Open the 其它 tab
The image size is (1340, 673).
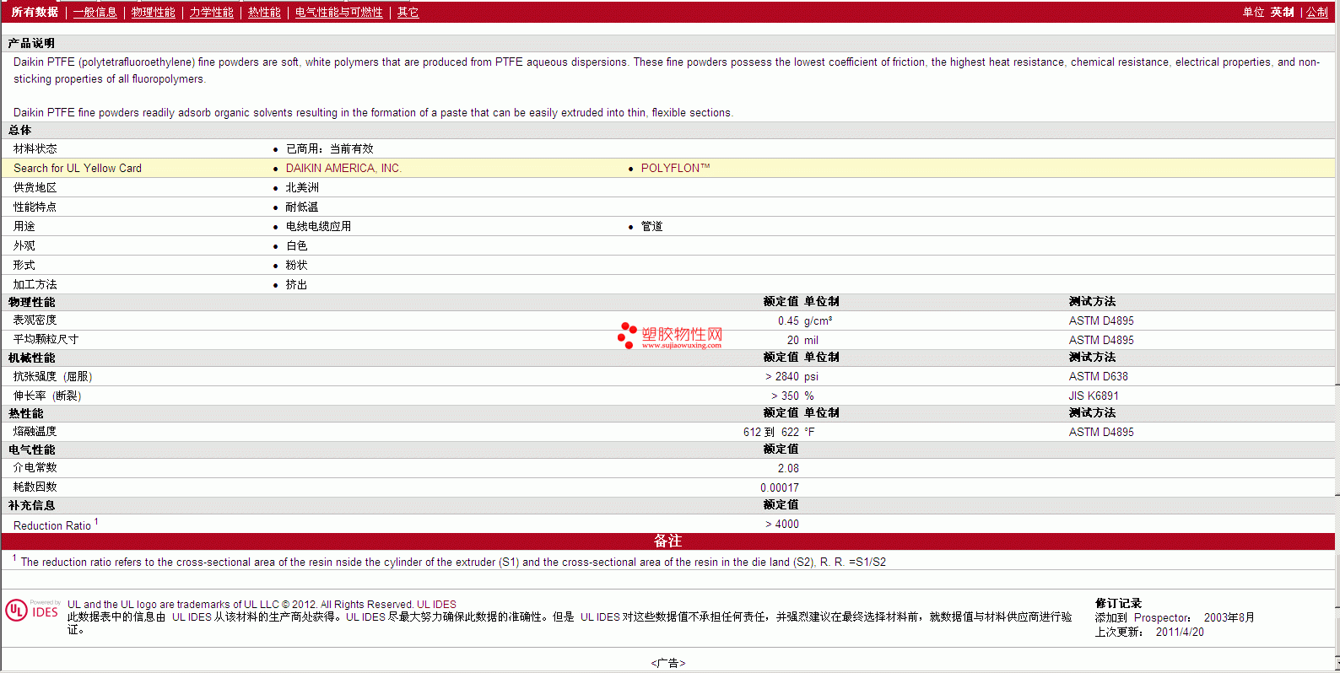coord(408,12)
